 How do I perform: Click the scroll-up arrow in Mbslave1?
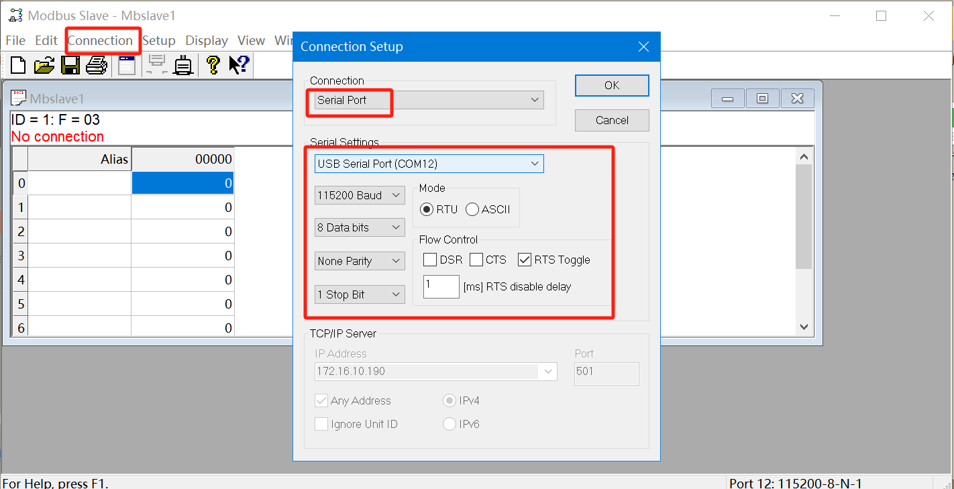tap(804, 156)
